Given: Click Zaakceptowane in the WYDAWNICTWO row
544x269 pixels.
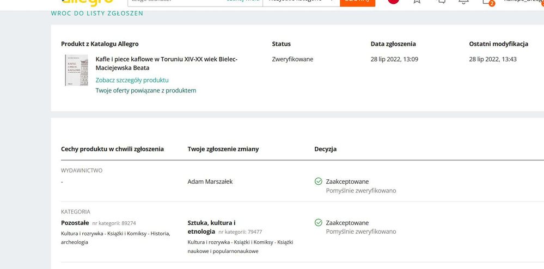Looking at the screenshot, I should click(x=347, y=182).
